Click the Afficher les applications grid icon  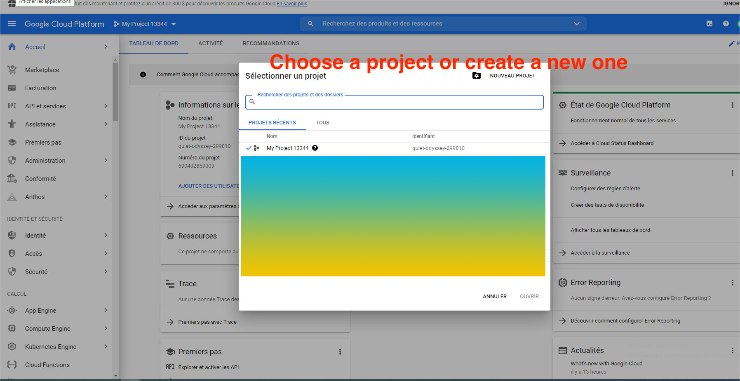click(x=12, y=4)
